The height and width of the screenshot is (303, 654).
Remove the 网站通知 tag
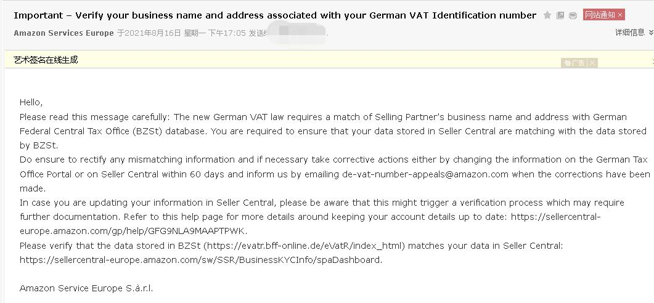620,15
